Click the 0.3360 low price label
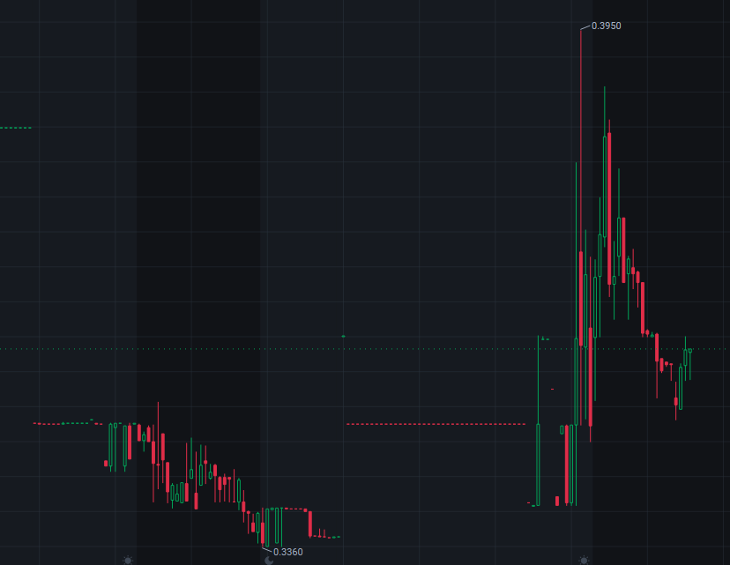Screen dimensions: 730x565 click(x=287, y=552)
